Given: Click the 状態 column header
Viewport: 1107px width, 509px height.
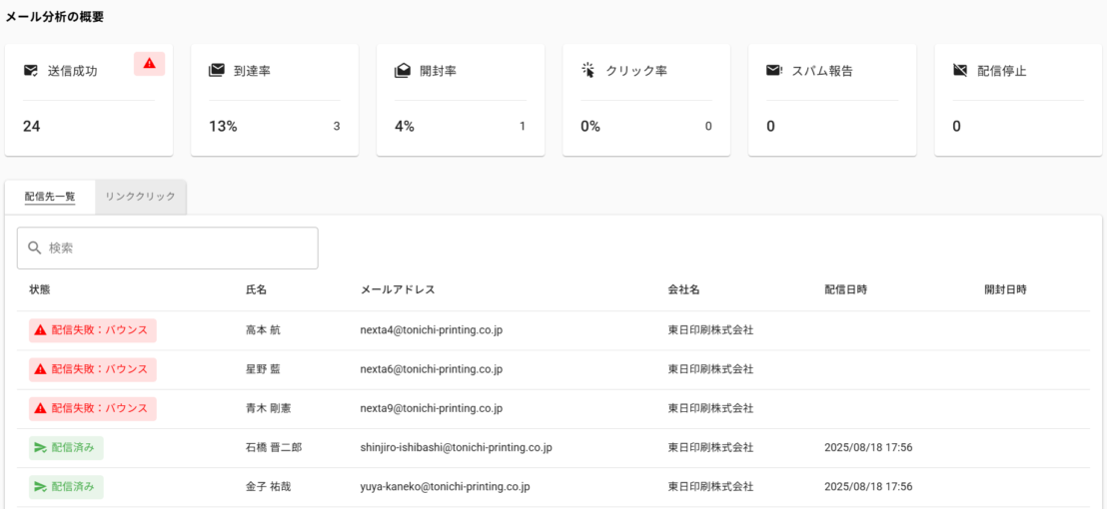Looking at the screenshot, I should tap(40, 289).
